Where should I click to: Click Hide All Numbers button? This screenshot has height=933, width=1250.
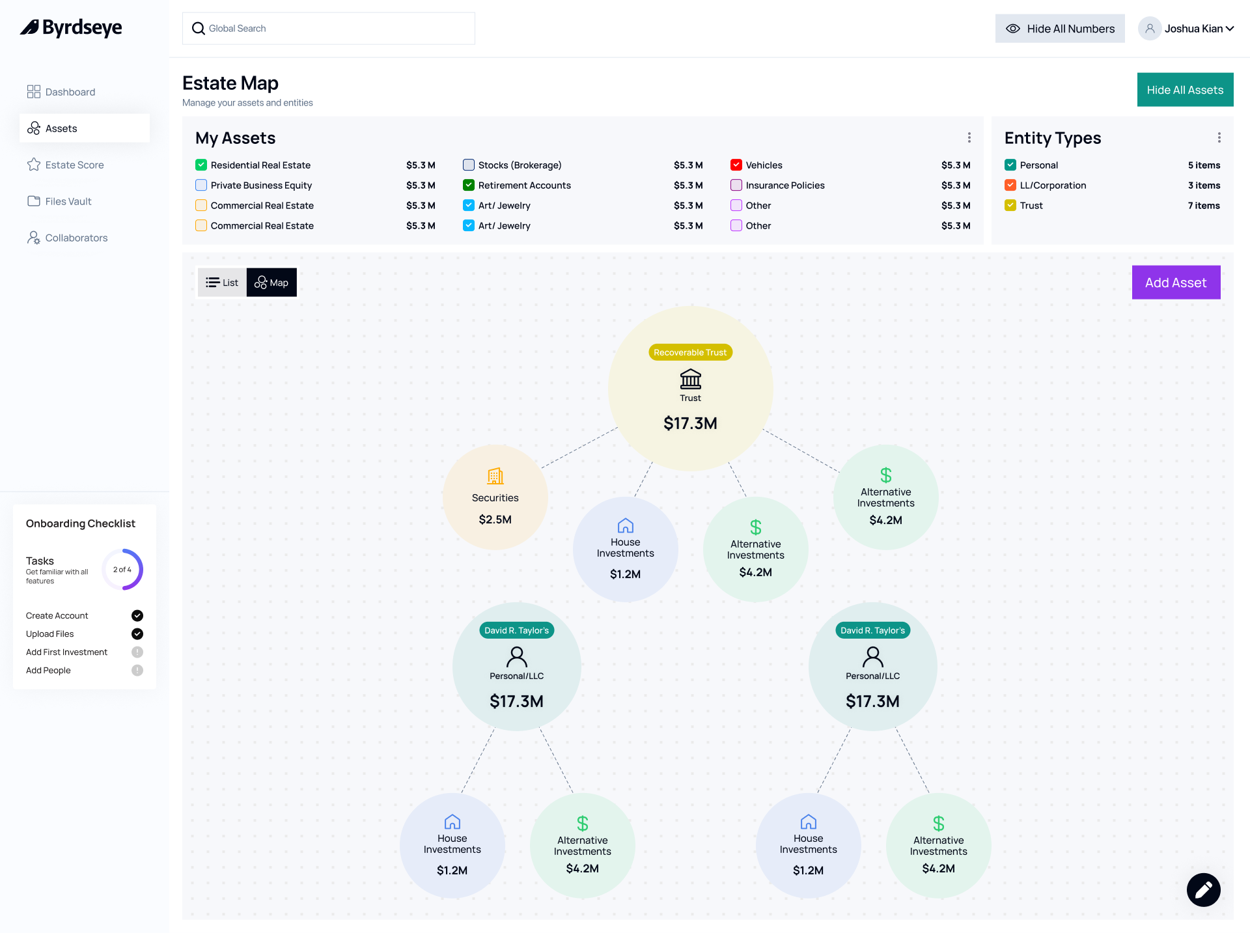[1060, 29]
